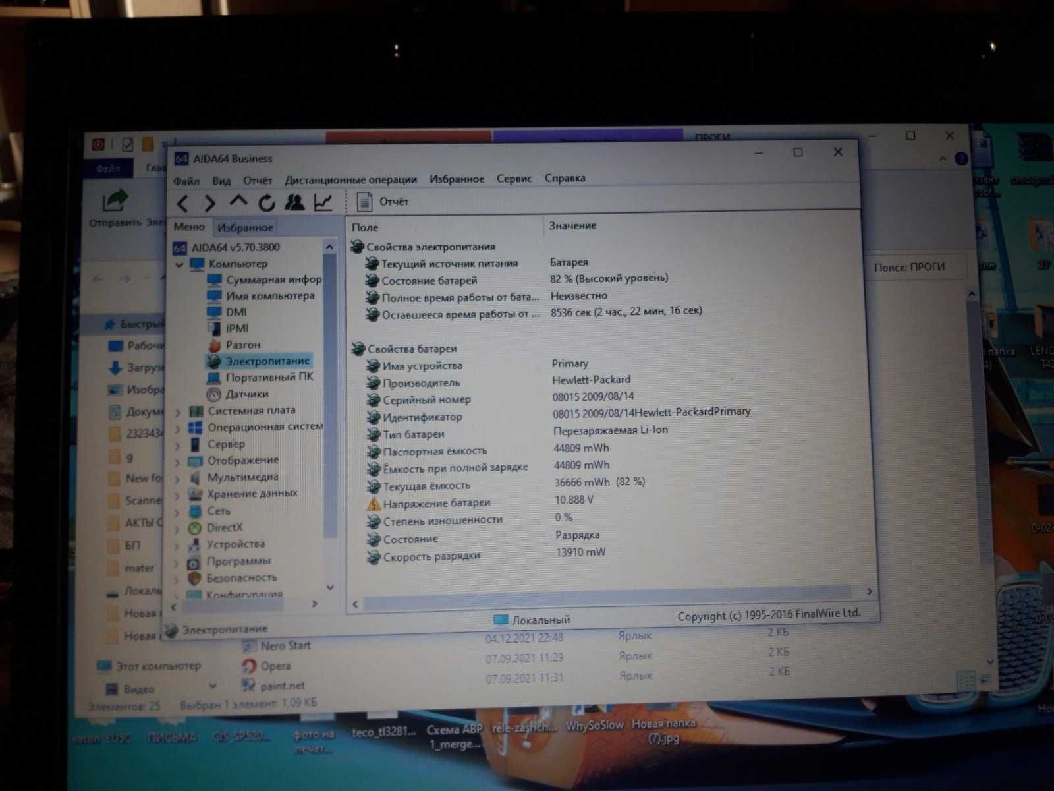
Task: Go back with the AIDA64 left arrow
Action: [x=184, y=204]
